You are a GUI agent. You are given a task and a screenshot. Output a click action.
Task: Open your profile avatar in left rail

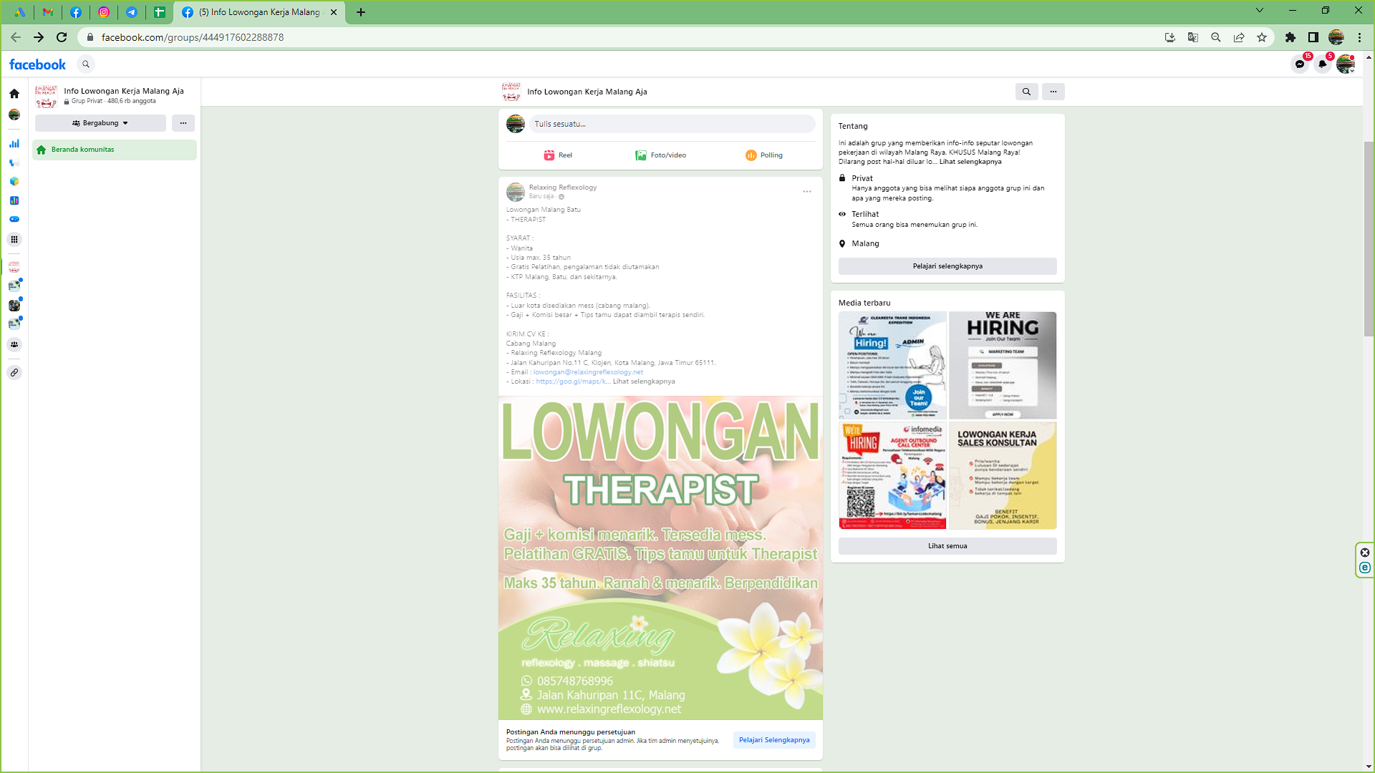14,115
